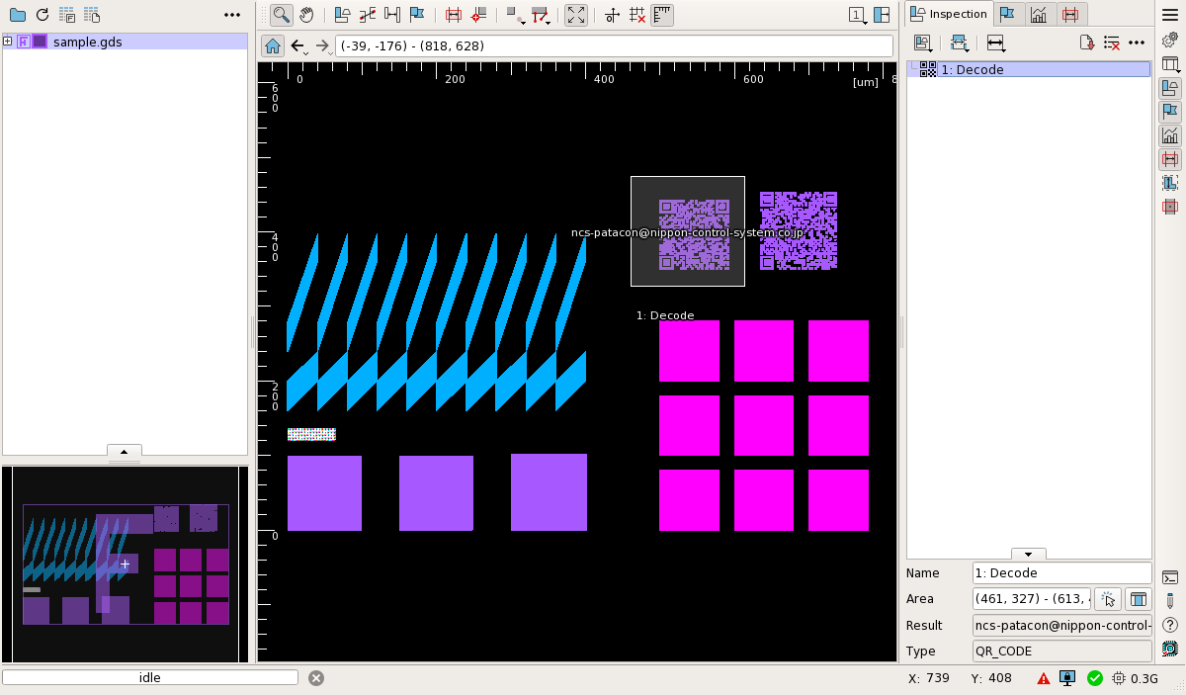Viewport: 1186px width, 695px height.
Task: Open the right sidebar table layout dropdown
Action: pos(1170,64)
